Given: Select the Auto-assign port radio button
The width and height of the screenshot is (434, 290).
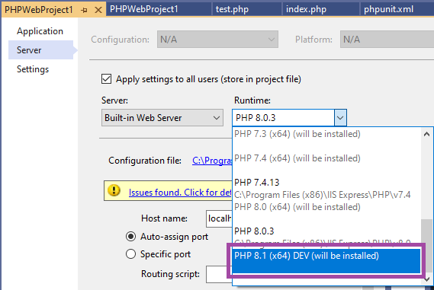Looking at the screenshot, I should tap(130, 237).
